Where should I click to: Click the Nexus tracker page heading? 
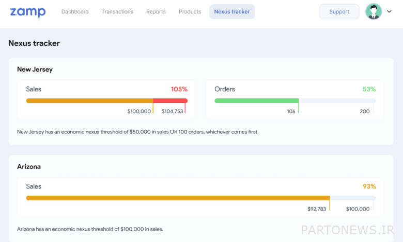point(34,43)
